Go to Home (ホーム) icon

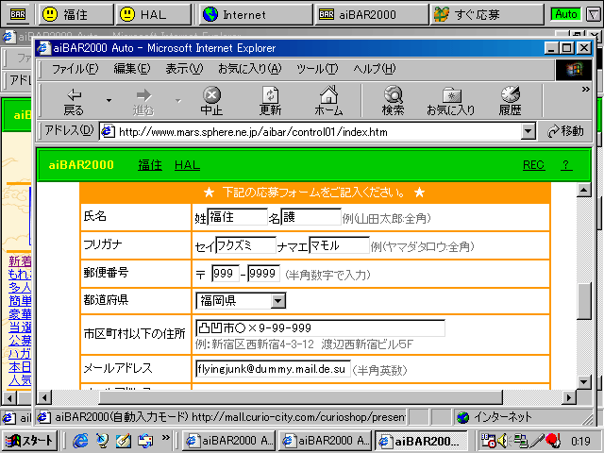tap(328, 101)
